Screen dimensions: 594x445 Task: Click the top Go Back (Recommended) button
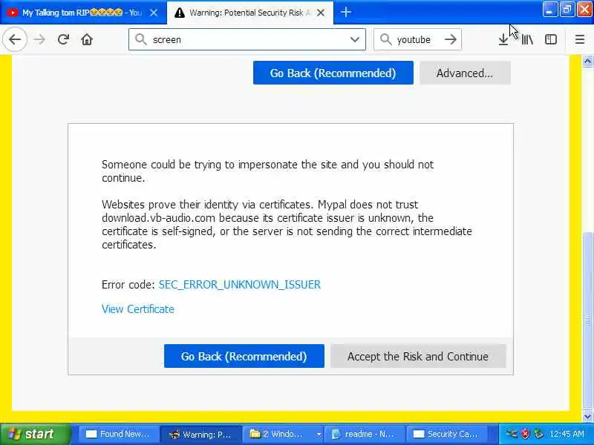(333, 73)
